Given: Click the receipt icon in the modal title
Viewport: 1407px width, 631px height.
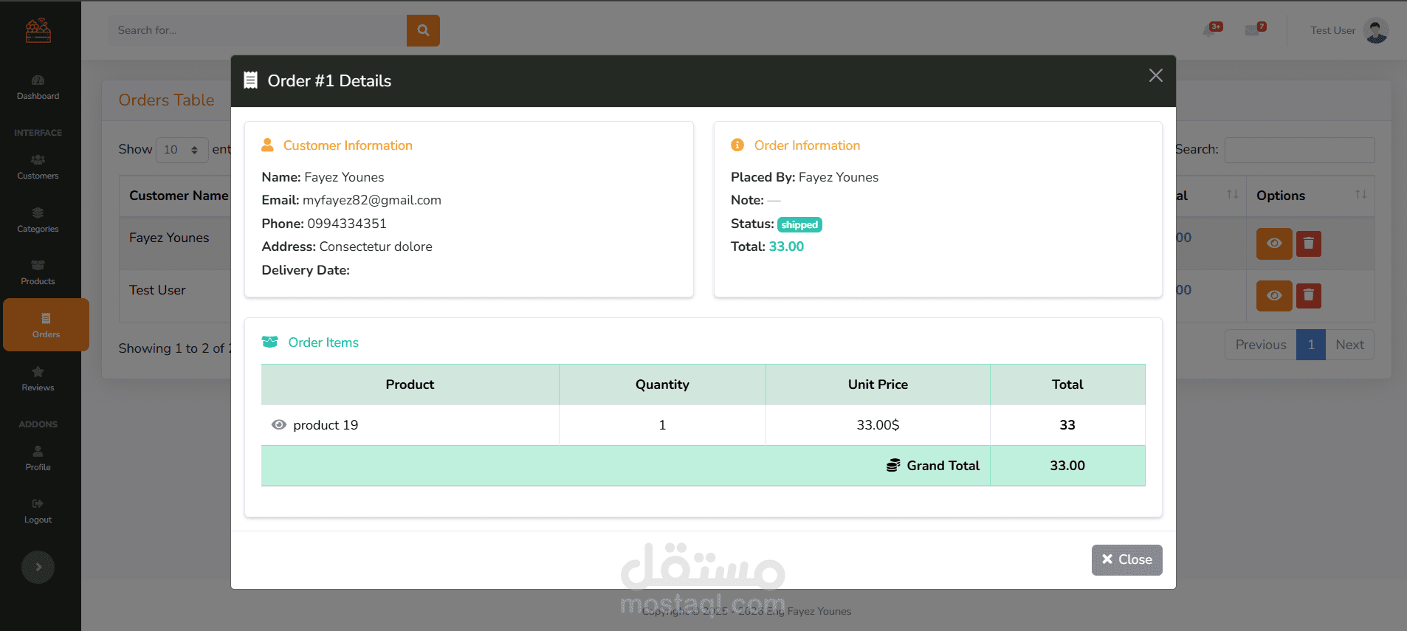Looking at the screenshot, I should (x=251, y=80).
